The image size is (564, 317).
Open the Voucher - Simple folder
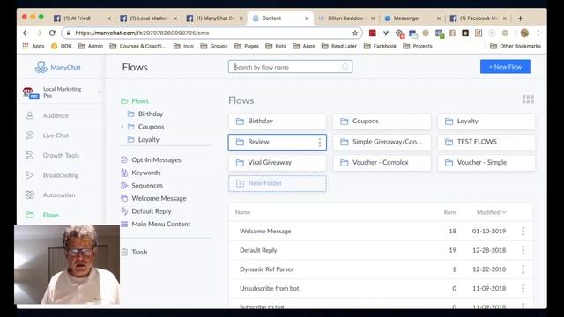click(486, 162)
